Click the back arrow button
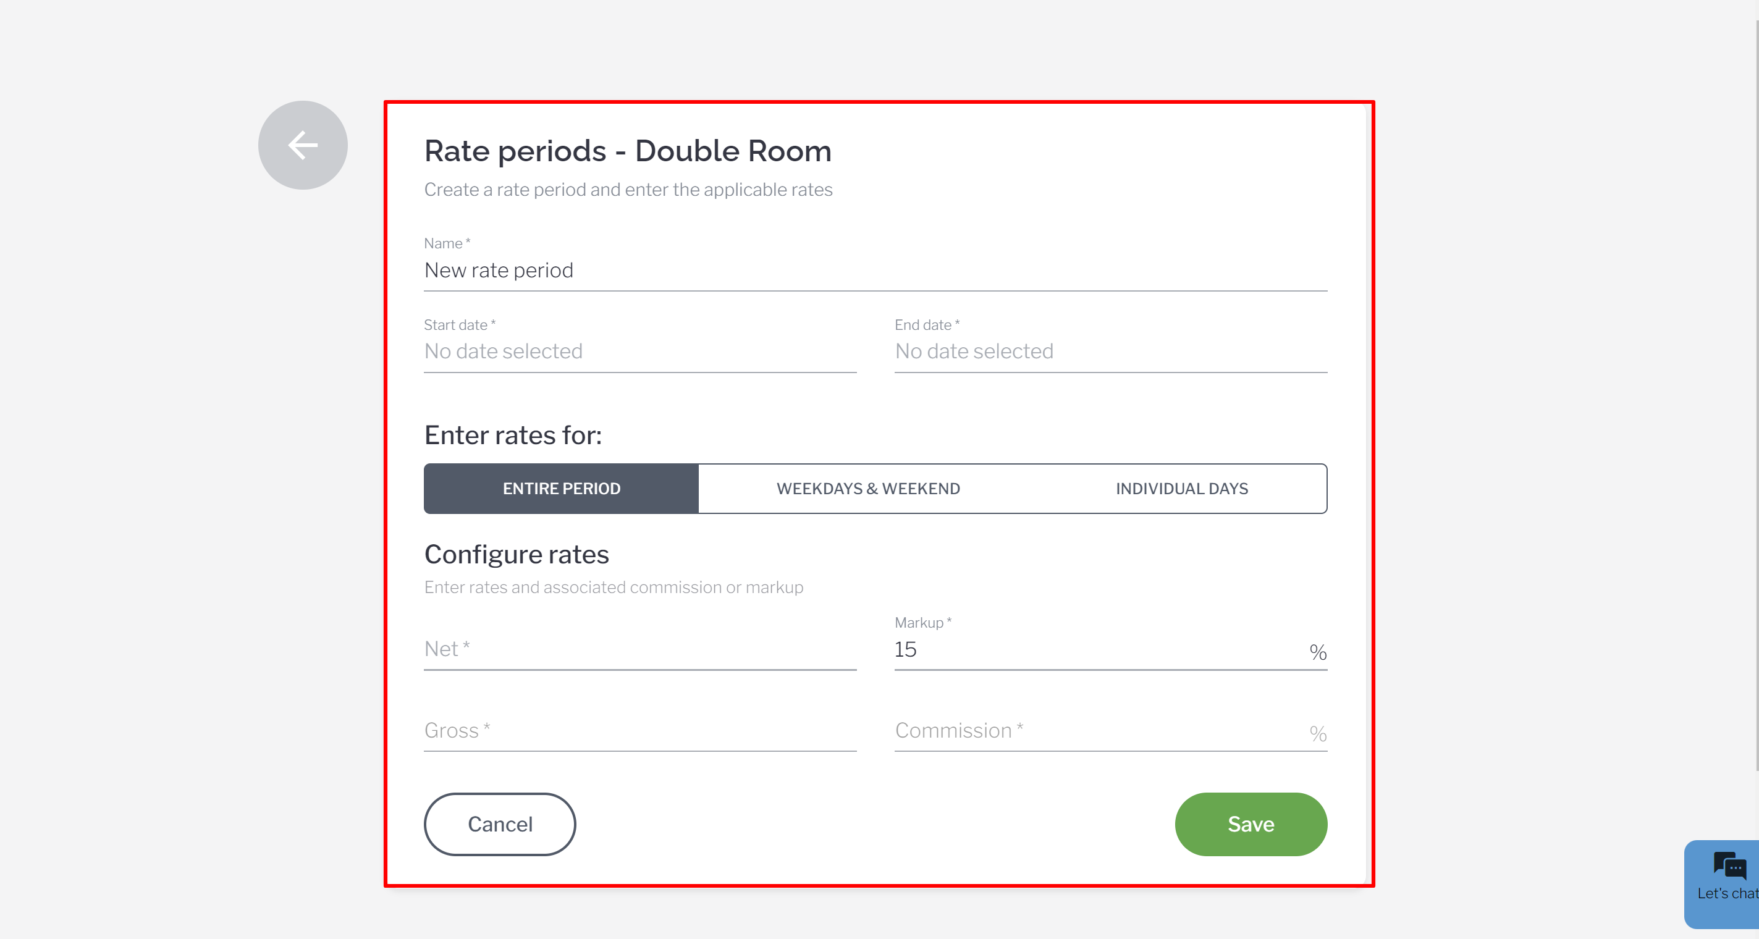Image resolution: width=1759 pixels, height=939 pixels. 303,145
